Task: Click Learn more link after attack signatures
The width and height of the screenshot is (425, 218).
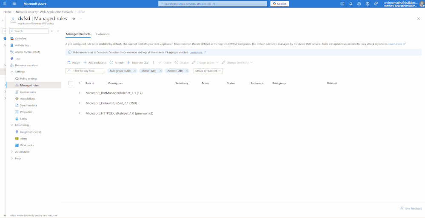Action: tap(397, 44)
